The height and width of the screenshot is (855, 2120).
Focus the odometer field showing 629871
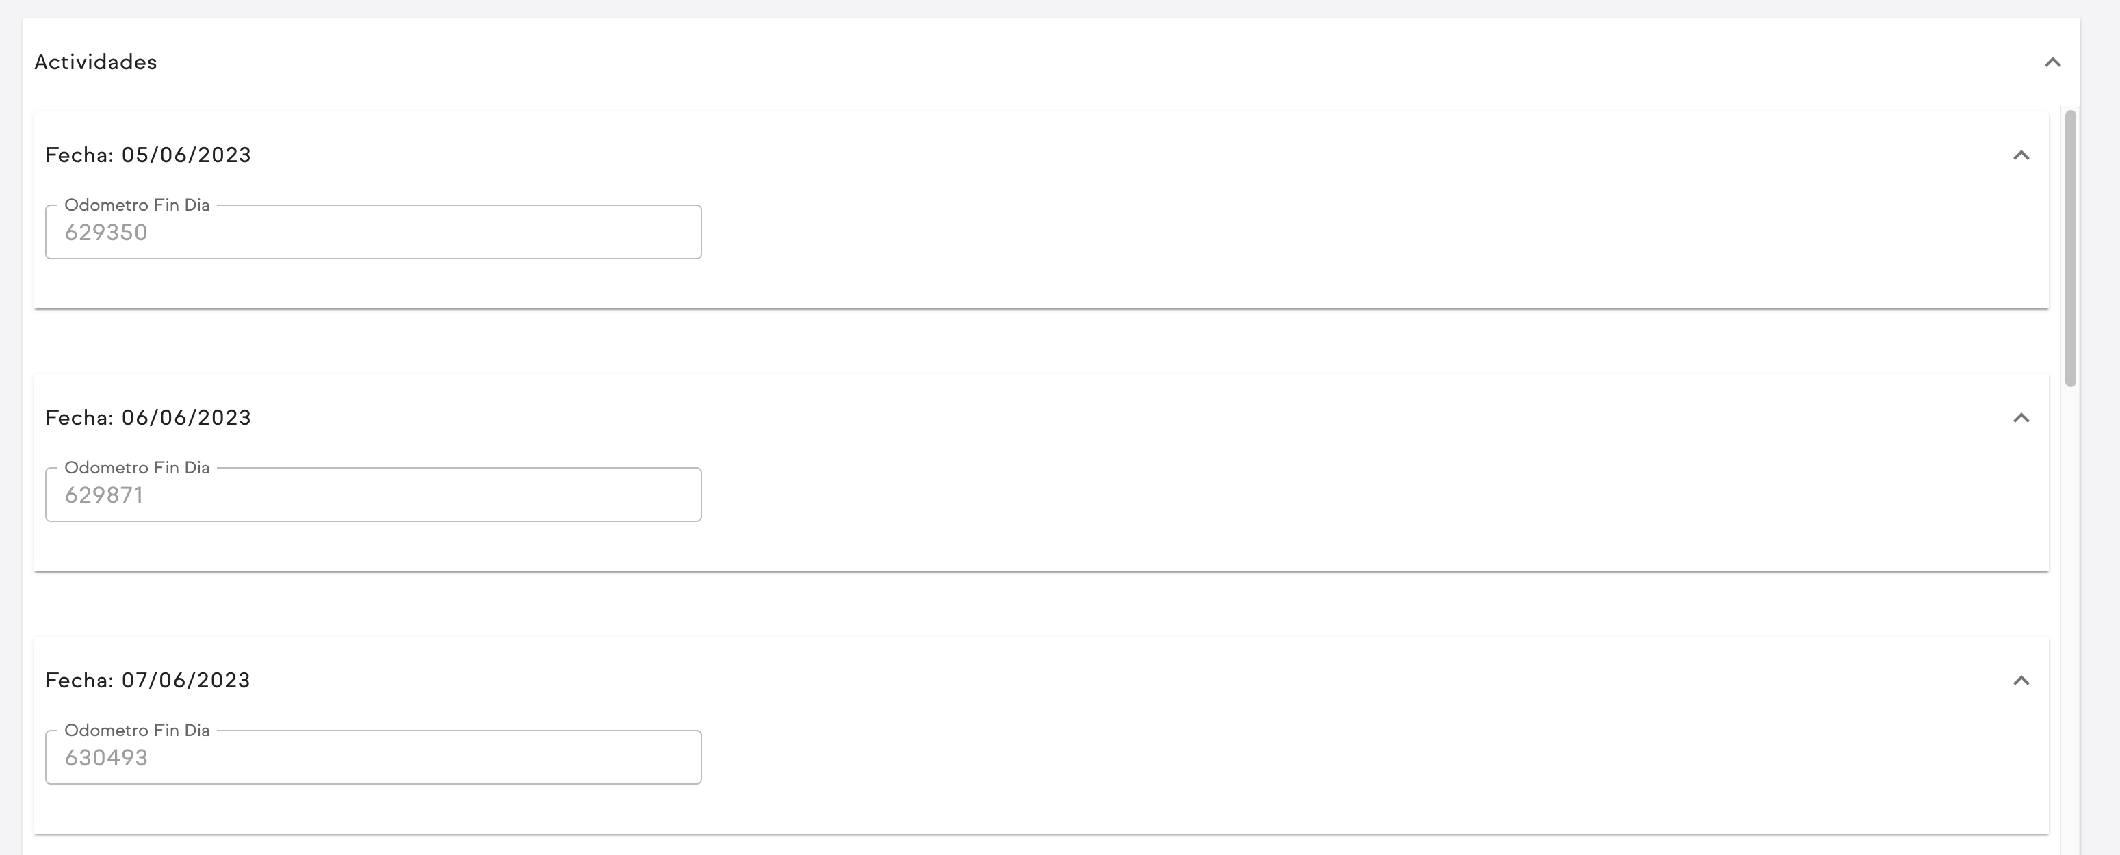click(x=373, y=495)
